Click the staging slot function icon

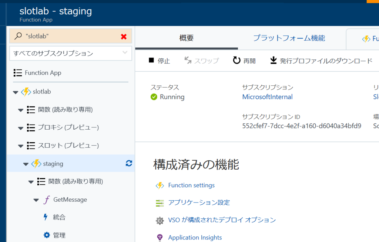[36, 164]
